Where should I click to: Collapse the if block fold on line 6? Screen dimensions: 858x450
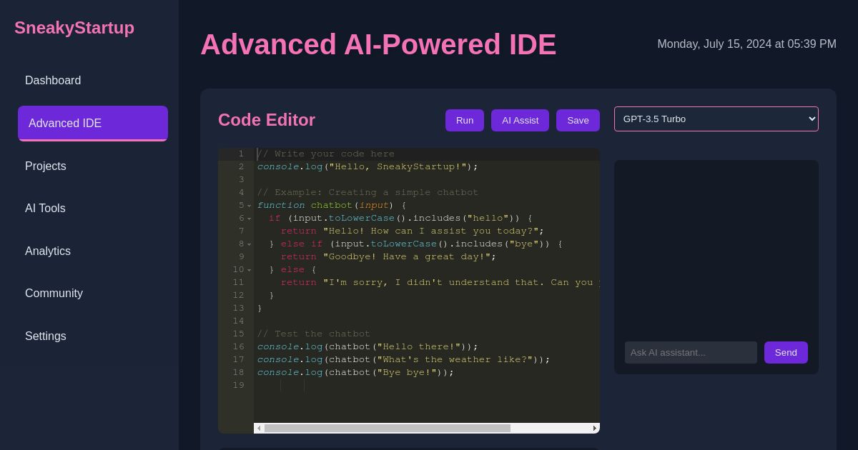click(249, 219)
